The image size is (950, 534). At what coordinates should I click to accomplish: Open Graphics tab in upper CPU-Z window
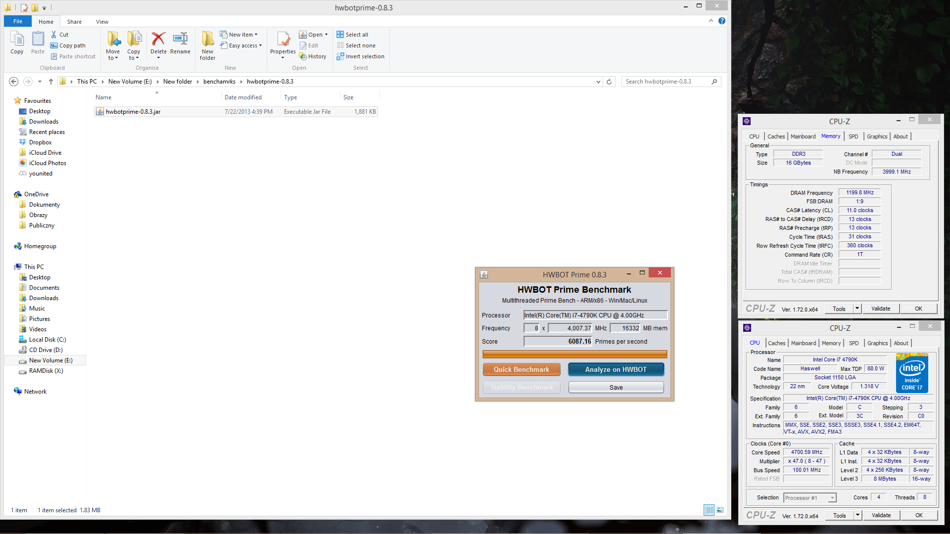pyautogui.click(x=877, y=136)
